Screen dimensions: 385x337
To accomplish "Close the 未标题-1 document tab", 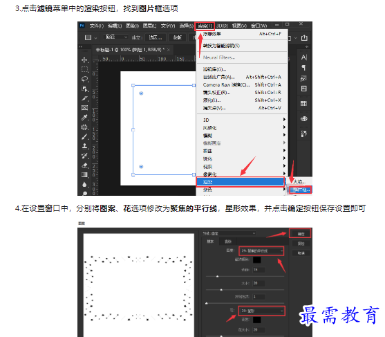I will tap(169, 50).
